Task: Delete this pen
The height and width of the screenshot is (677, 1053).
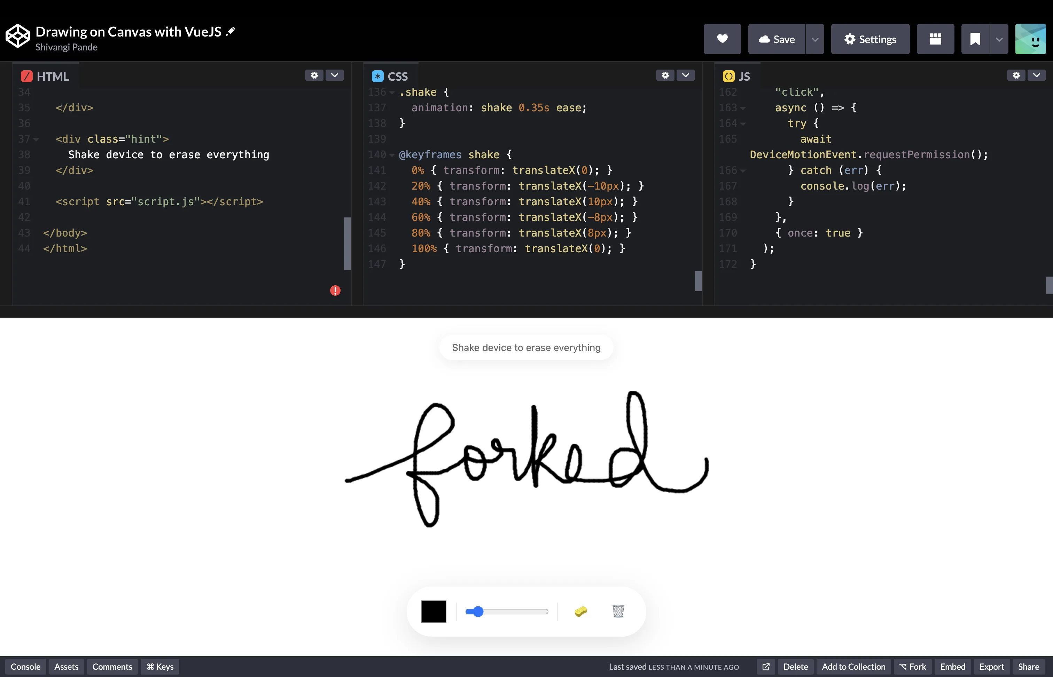Action: click(x=796, y=667)
